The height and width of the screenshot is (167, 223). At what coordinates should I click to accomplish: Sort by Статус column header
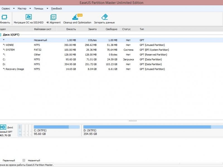(128, 29)
